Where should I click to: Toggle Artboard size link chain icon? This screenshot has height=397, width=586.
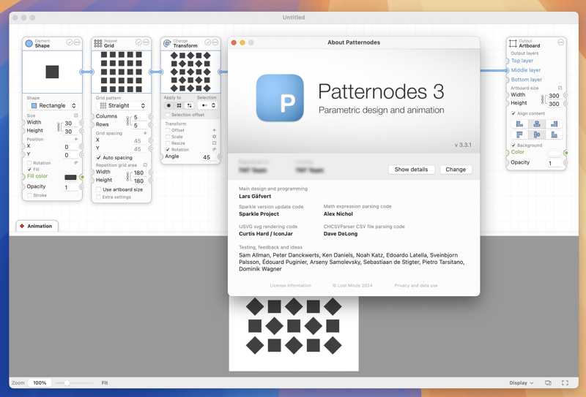(x=543, y=99)
